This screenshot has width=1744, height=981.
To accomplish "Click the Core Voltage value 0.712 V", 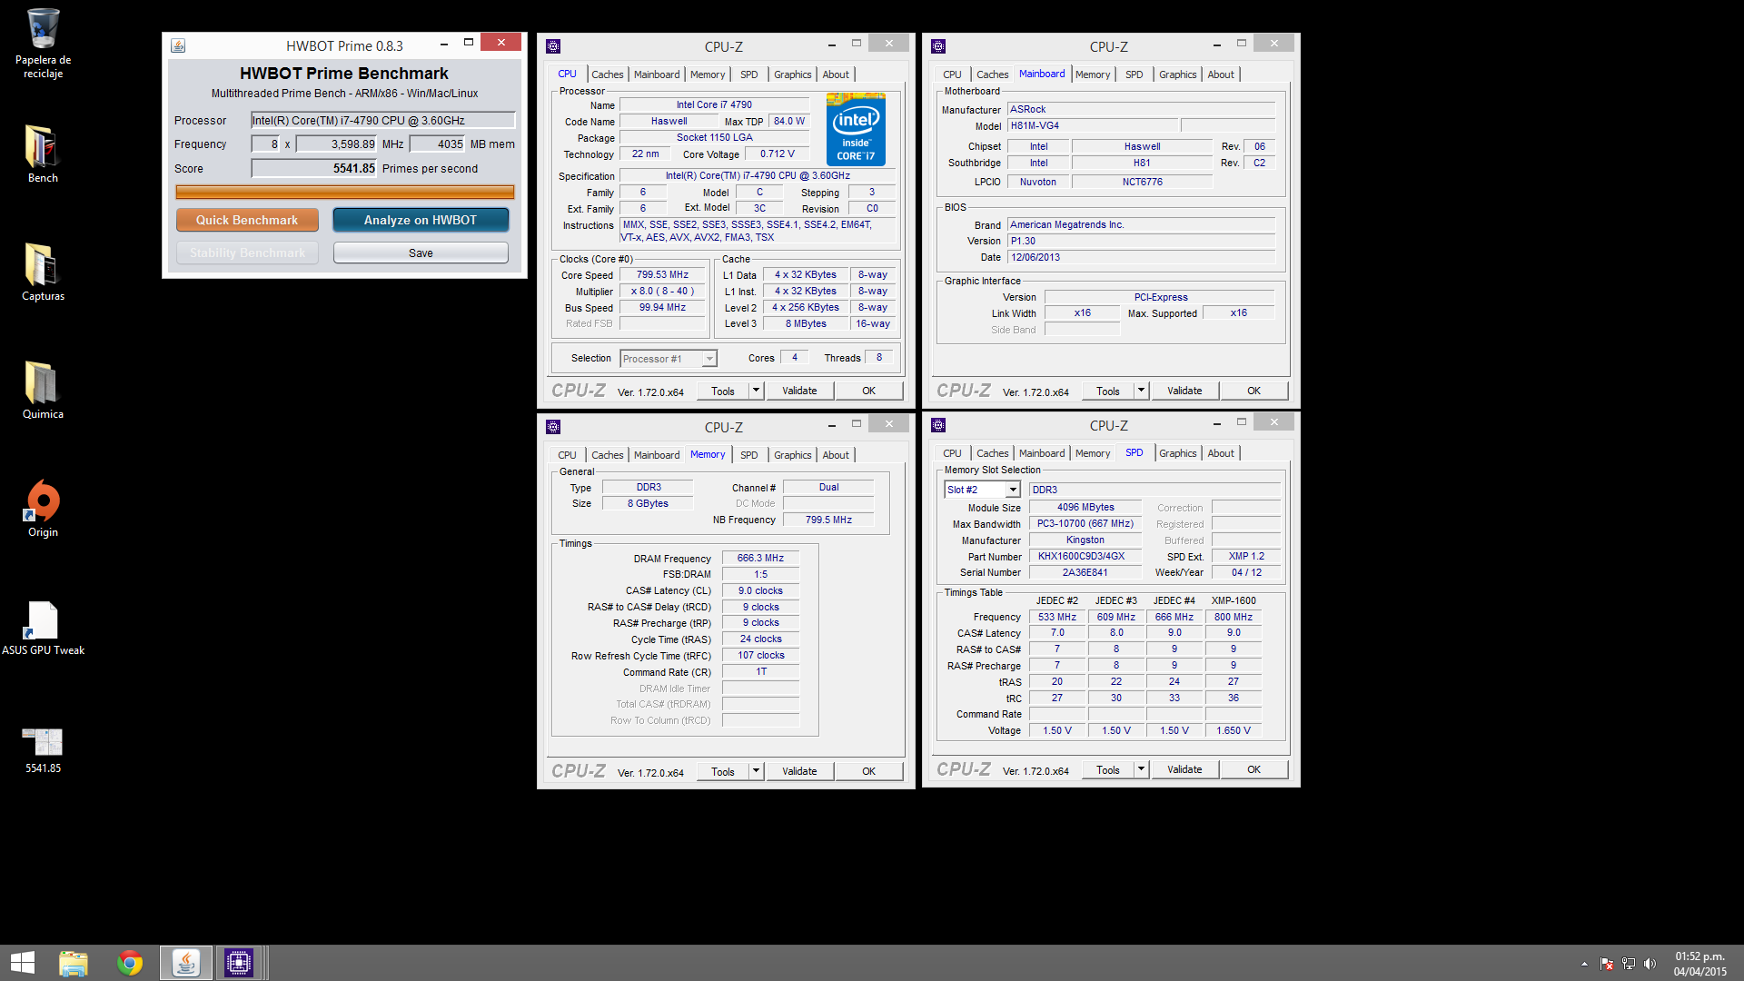I will coord(777,154).
